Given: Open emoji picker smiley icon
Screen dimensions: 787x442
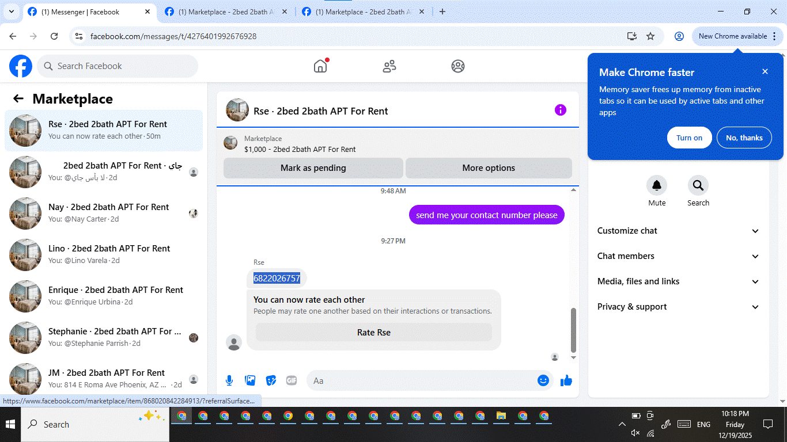Looking at the screenshot, I should point(543,380).
